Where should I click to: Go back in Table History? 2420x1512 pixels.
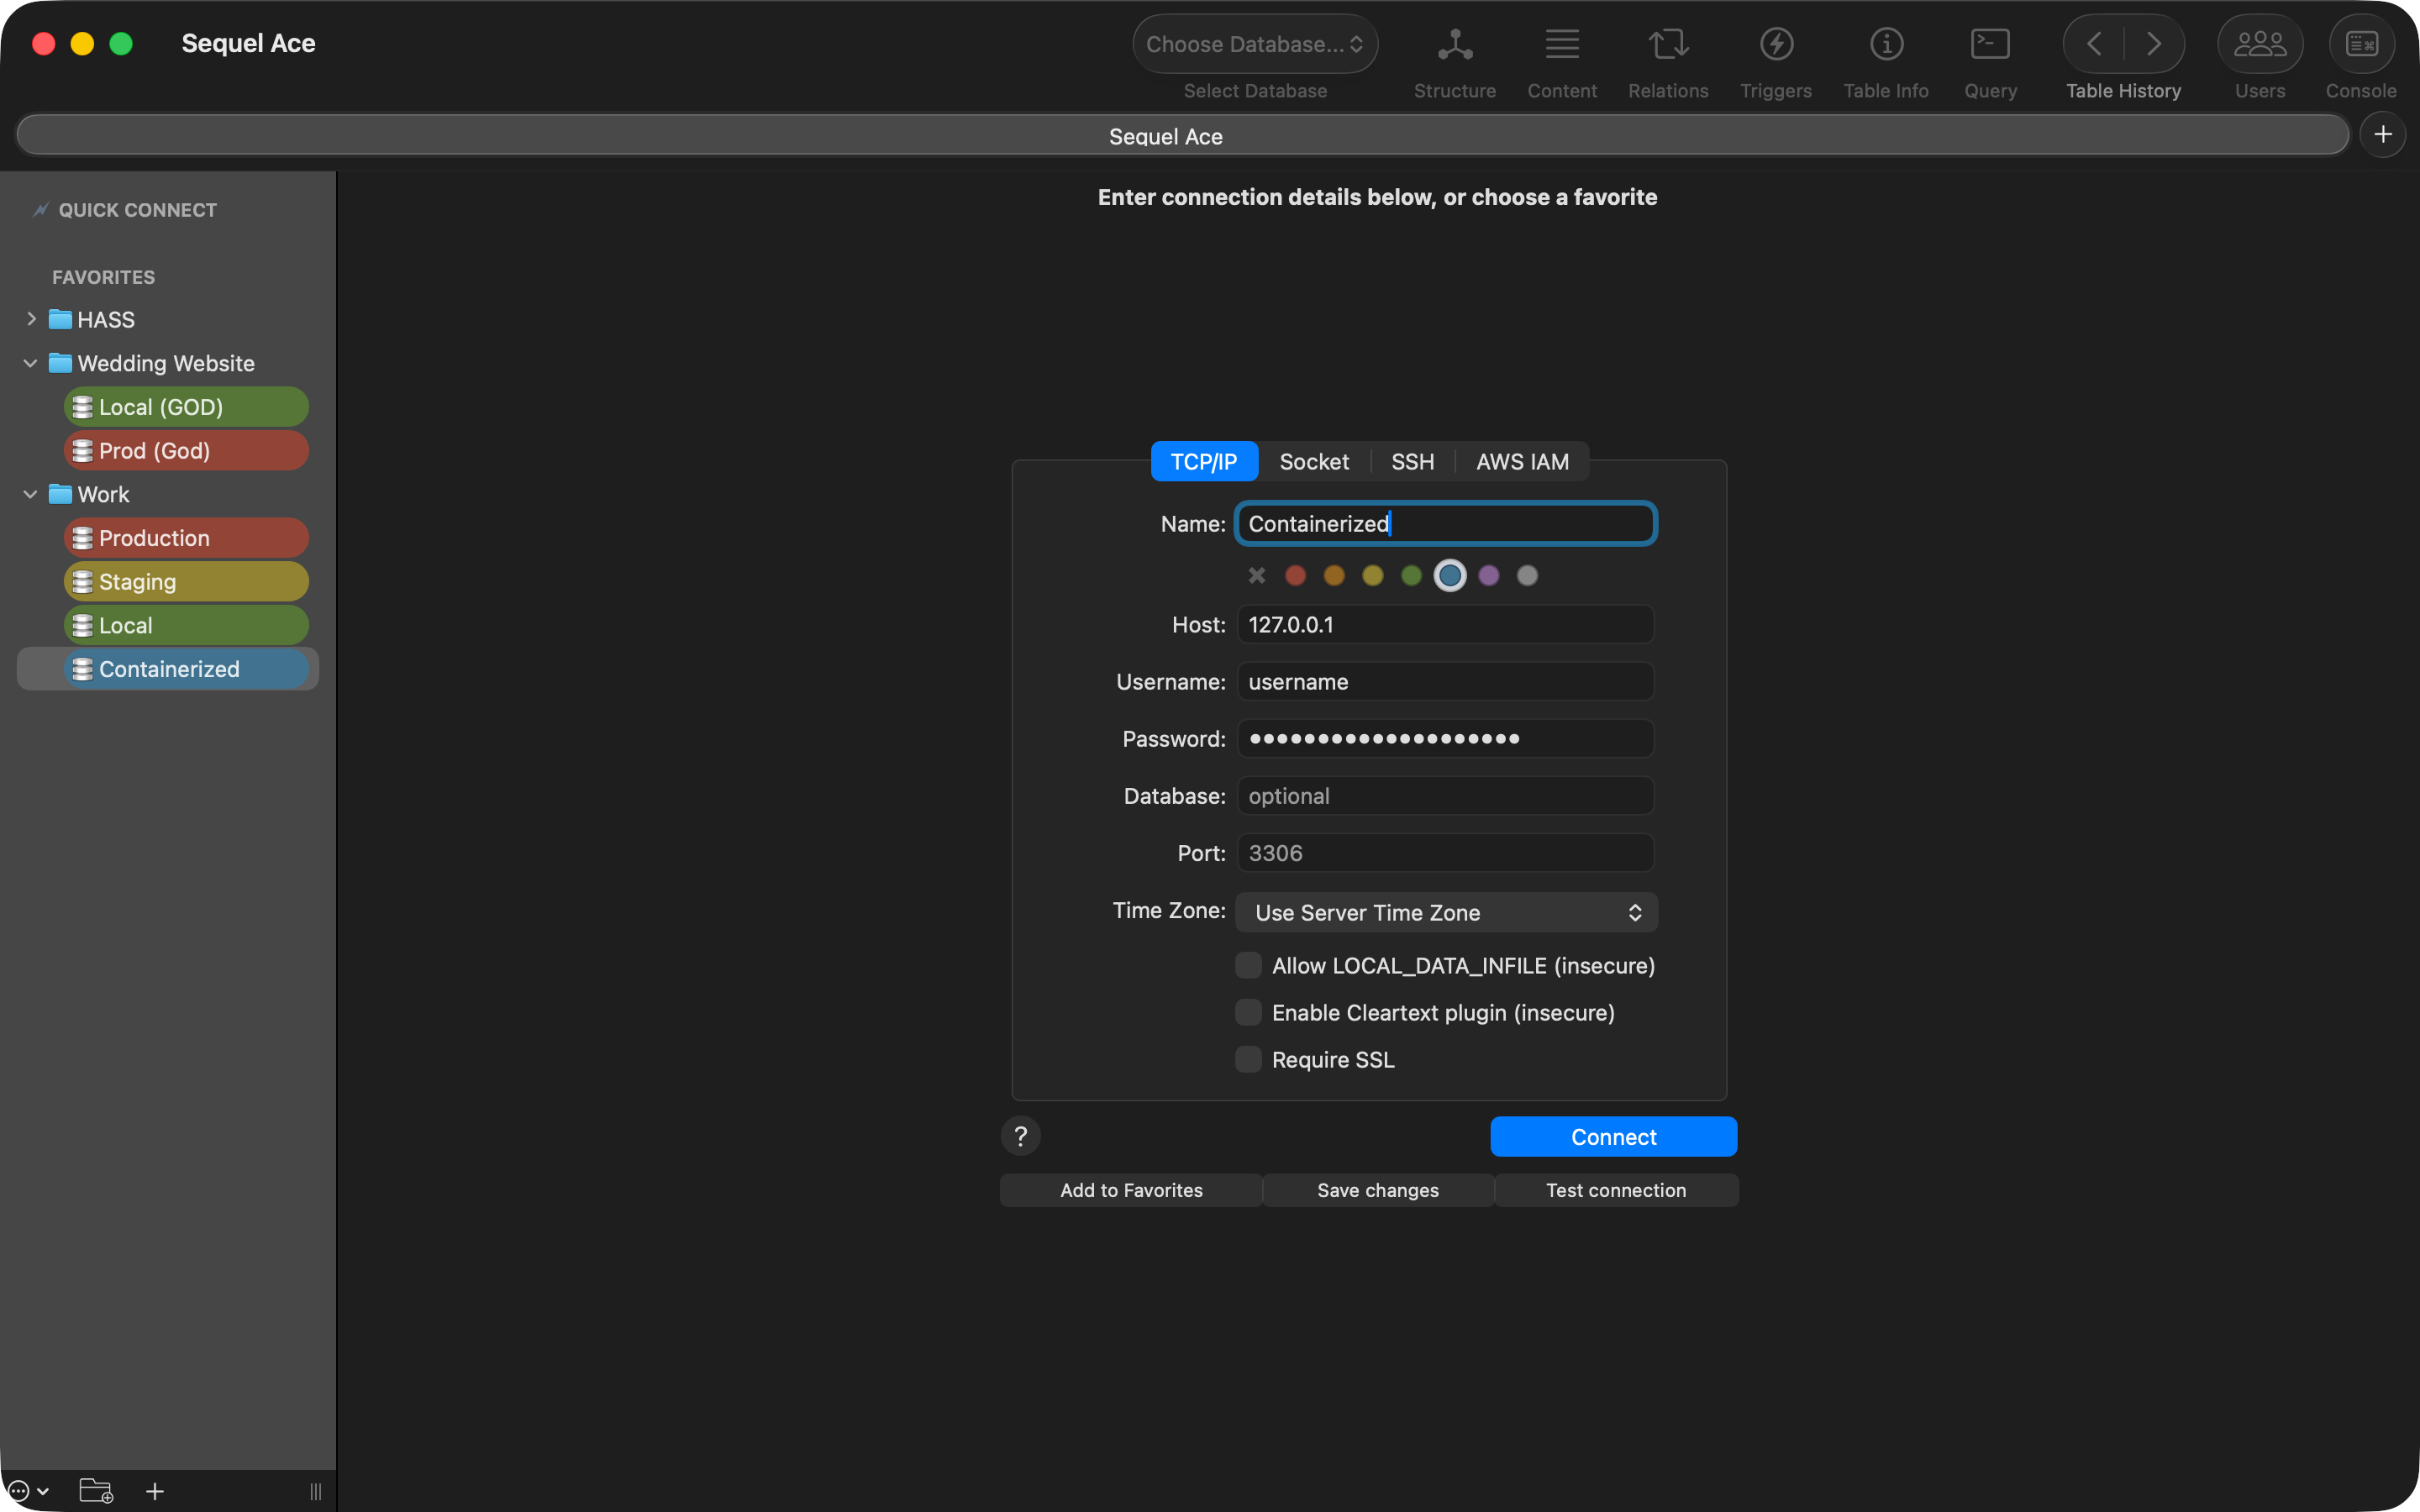tap(2094, 44)
